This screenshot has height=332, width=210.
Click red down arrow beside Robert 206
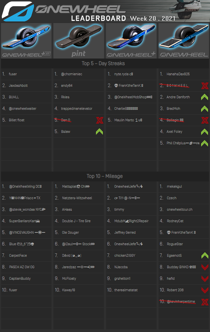(x=204, y=290)
